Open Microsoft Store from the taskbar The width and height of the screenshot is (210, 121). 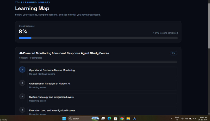pyautogui.click(x=115, y=118)
